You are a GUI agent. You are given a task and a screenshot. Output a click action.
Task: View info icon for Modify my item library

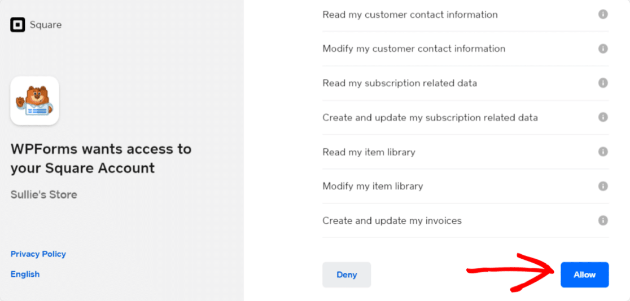point(603,186)
